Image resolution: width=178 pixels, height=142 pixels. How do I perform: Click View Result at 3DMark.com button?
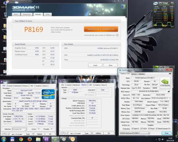click(x=101, y=29)
